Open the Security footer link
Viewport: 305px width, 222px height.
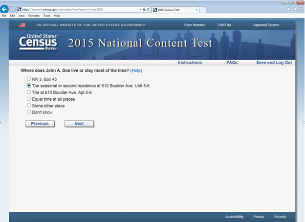click(280, 217)
